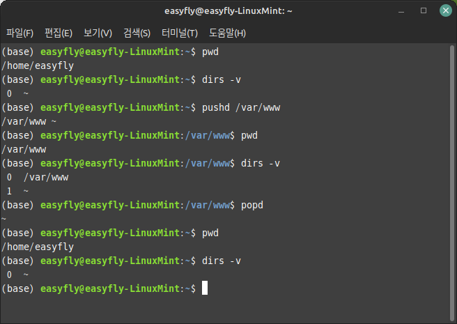Open the 보기(V) menu
The width and height of the screenshot is (457, 324).
click(x=98, y=33)
